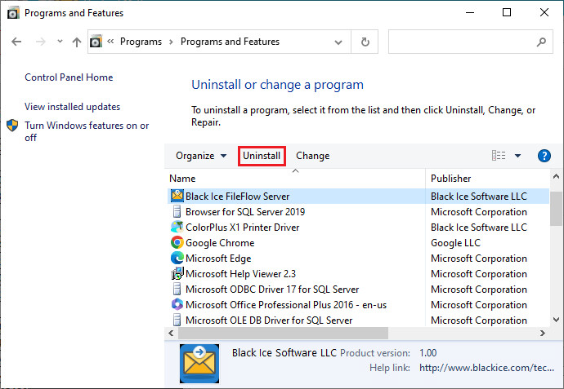564x389 pixels.
Task: Sort by the Name column header
Action: pos(297,179)
